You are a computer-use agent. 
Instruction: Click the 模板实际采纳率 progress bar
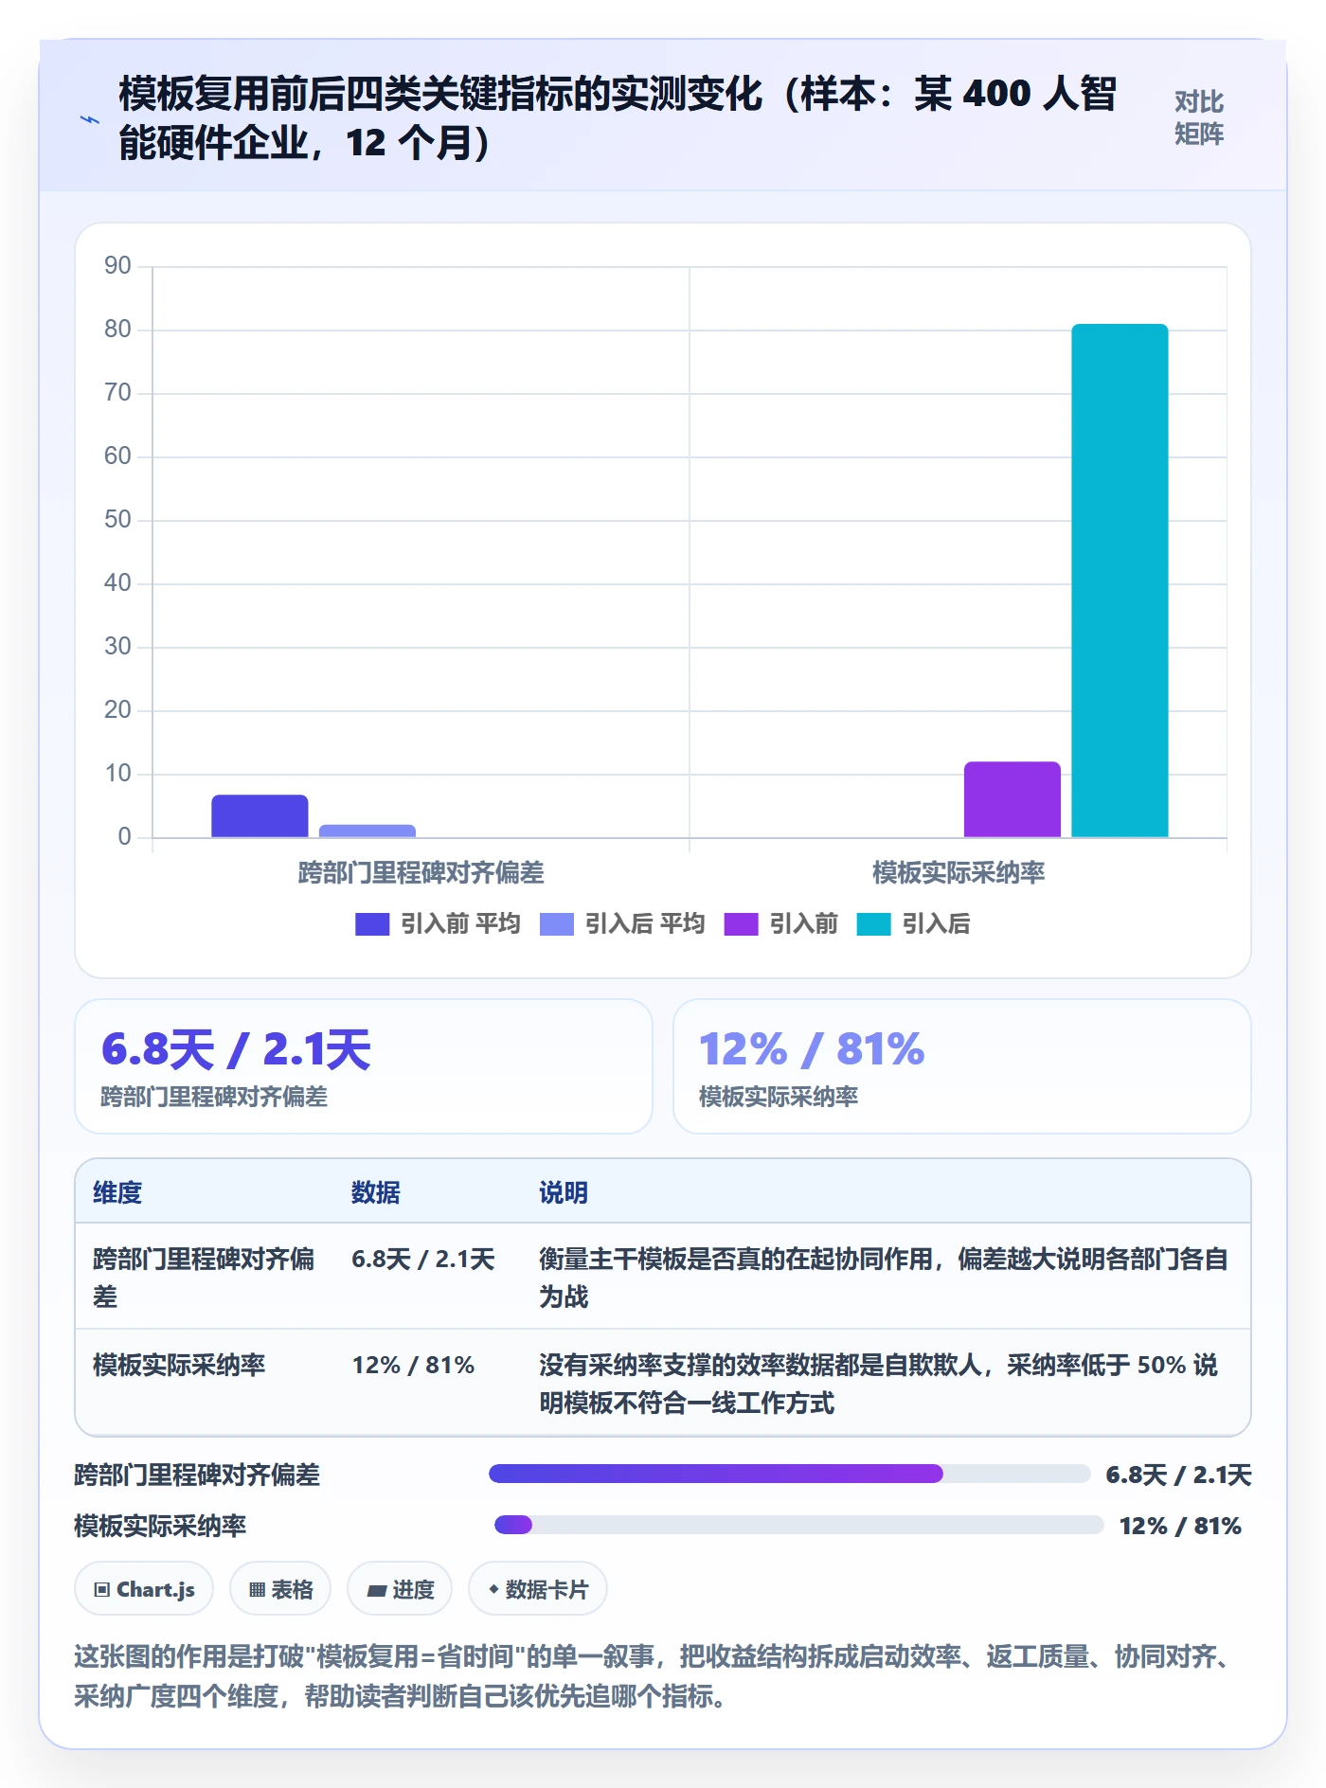799,1525
